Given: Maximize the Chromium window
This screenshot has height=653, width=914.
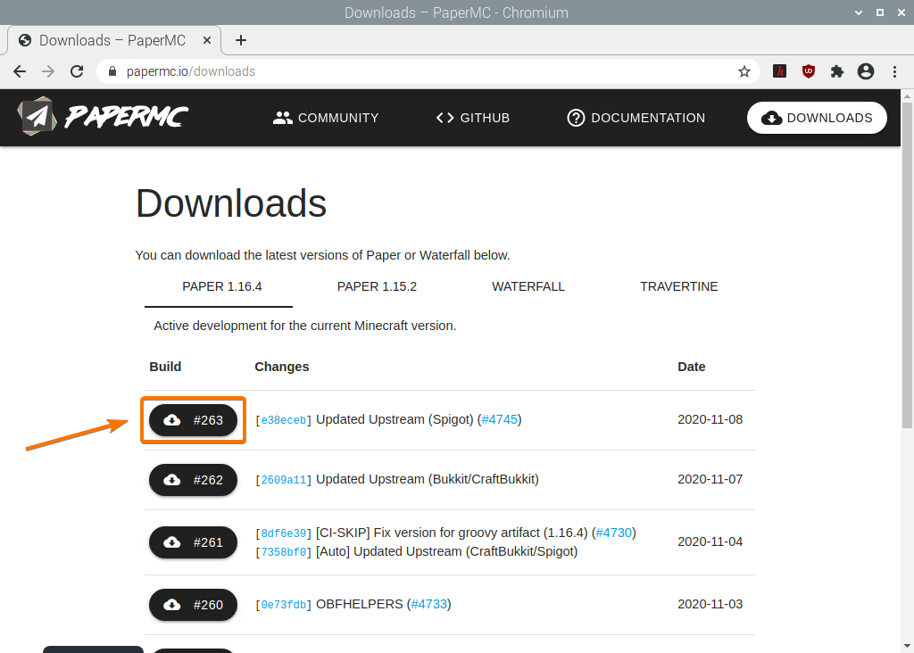Looking at the screenshot, I should click(x=879, y=12).
